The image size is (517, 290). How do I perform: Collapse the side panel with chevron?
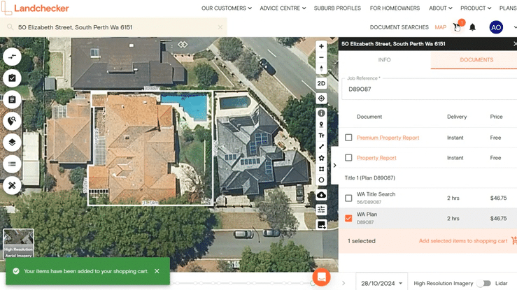334,165
